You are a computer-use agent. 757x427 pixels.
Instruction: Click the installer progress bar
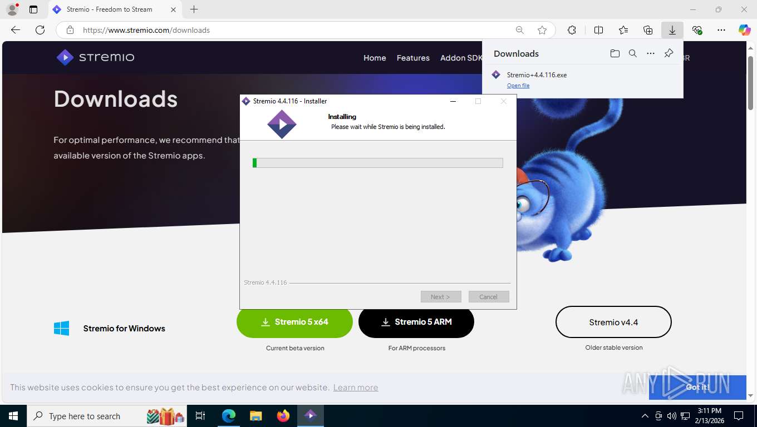click(x=378, y=163)
